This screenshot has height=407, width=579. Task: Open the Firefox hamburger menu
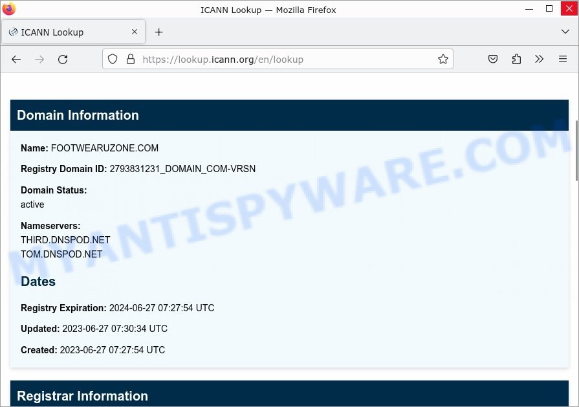[x=562, y=59]
